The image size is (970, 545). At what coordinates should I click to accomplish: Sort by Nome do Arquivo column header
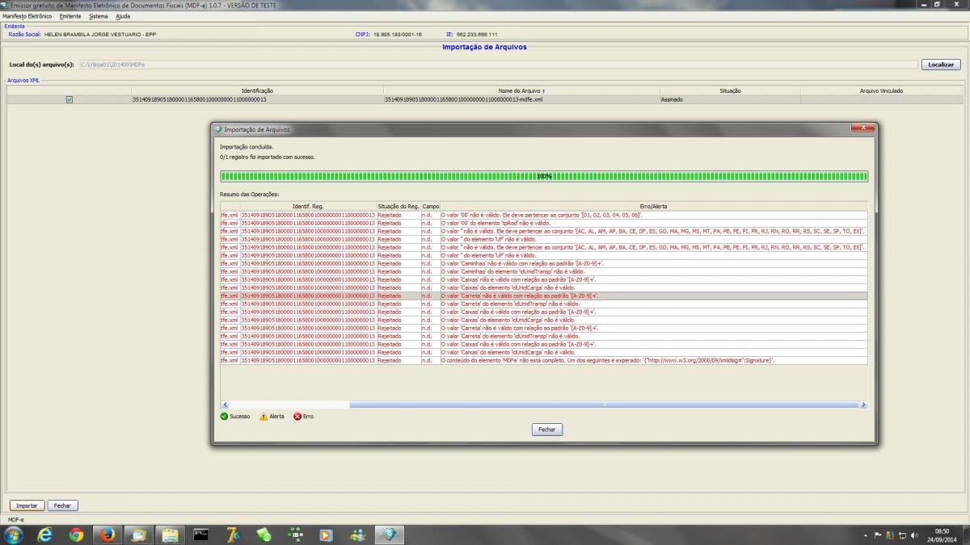521,91
